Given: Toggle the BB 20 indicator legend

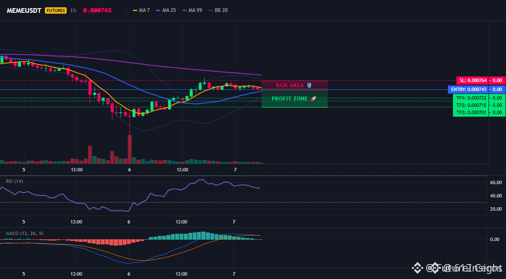Looking at the screenshot, I should 218,10.
